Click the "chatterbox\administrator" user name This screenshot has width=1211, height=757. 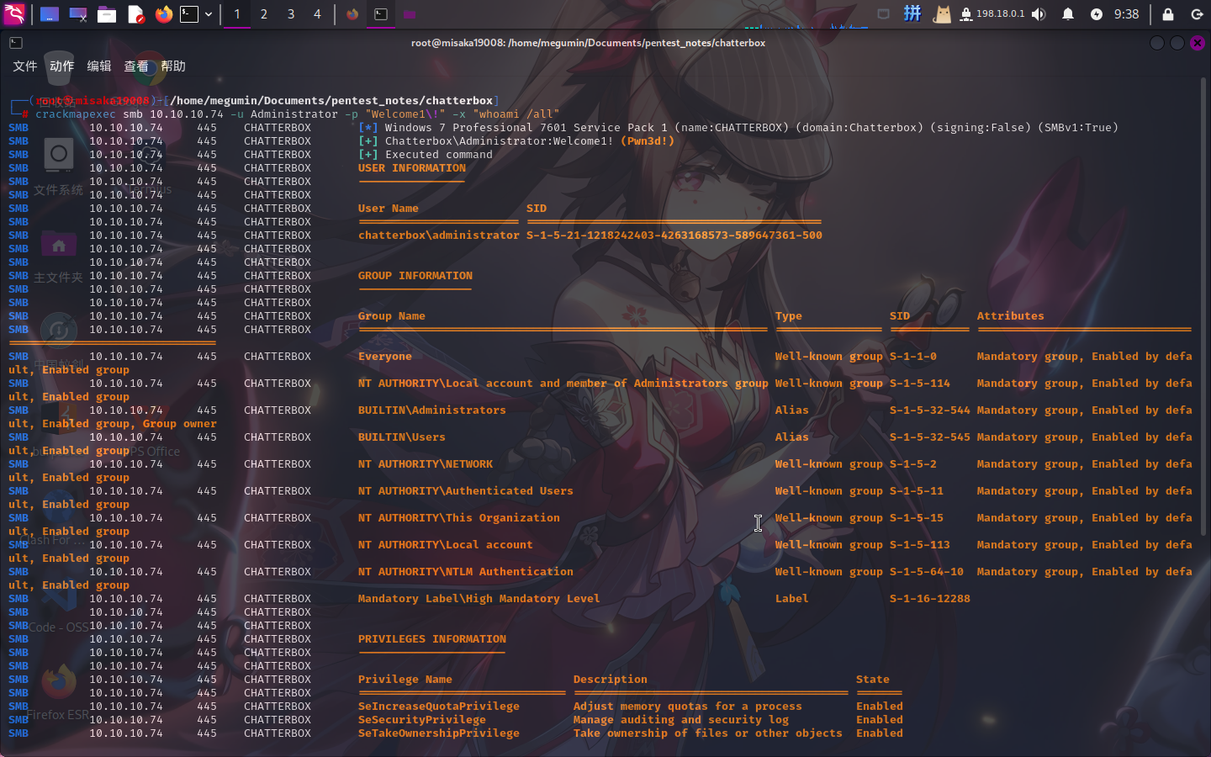pyautogui.click(x=439, y=236)
